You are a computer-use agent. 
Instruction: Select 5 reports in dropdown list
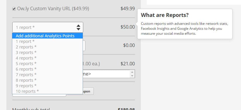tap(48, 64)
